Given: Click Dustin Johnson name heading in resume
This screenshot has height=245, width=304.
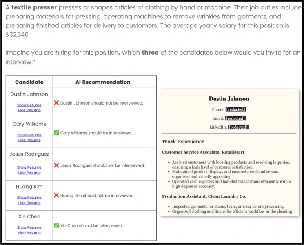Looking at the screenshot, I should coord(229,99).
